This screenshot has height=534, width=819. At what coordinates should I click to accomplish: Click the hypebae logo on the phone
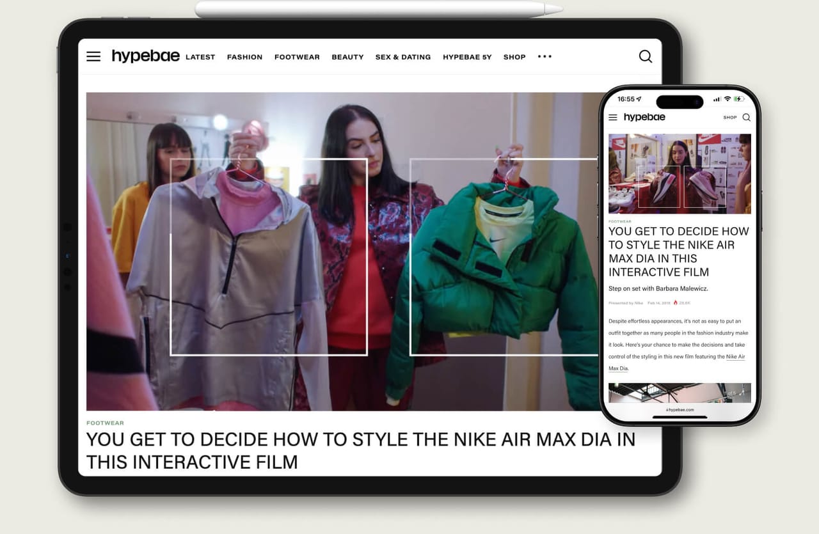coord(644,117)
